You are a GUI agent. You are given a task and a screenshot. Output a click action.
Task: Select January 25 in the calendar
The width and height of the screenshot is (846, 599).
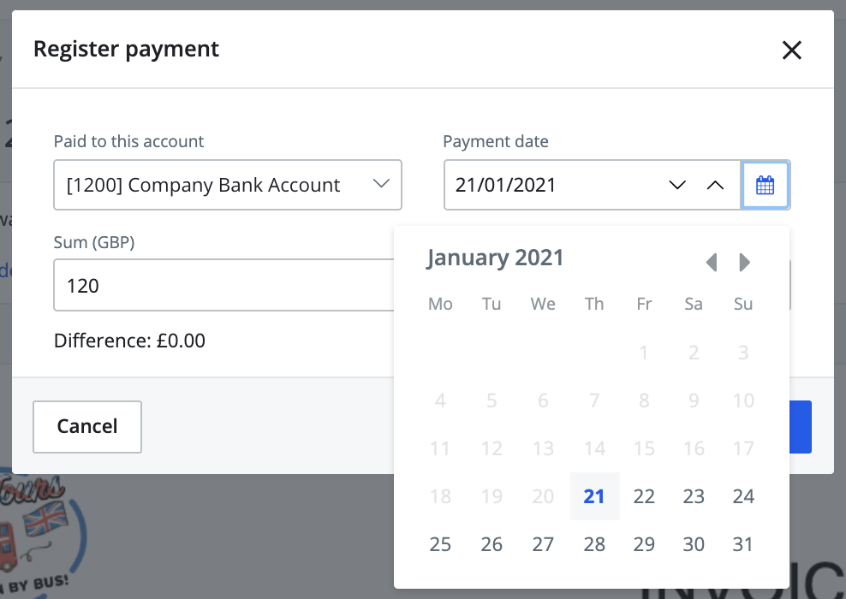coord(440,544)
